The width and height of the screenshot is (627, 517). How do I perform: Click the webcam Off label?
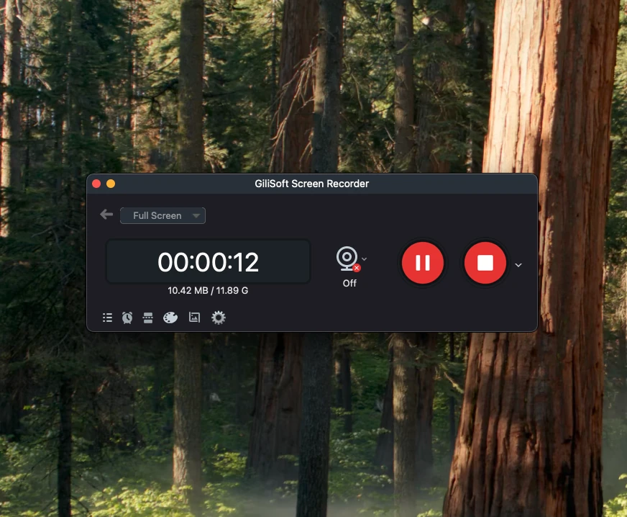coord(349,283)
